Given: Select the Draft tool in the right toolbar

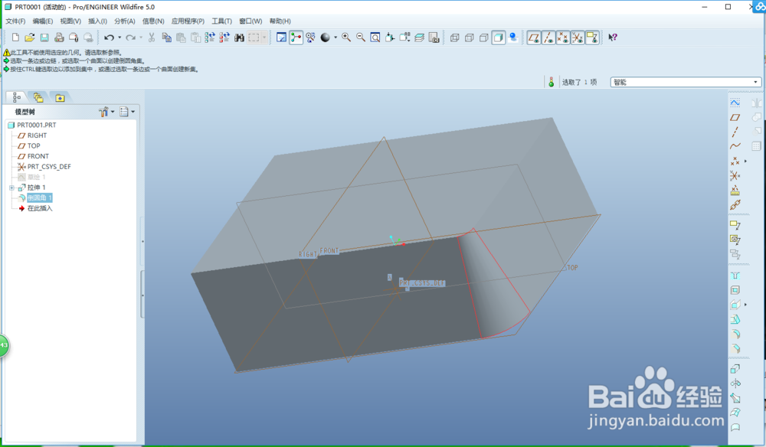Looking at the screenshot, I should pyautogui.click(x=735, y=320).
